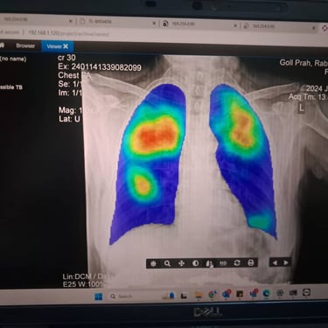Switch to the fourth browser tab
Viewport: 328px width, 328px height.
click(279, 27)
